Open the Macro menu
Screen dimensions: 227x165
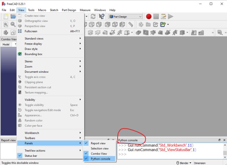coord(42,10)
